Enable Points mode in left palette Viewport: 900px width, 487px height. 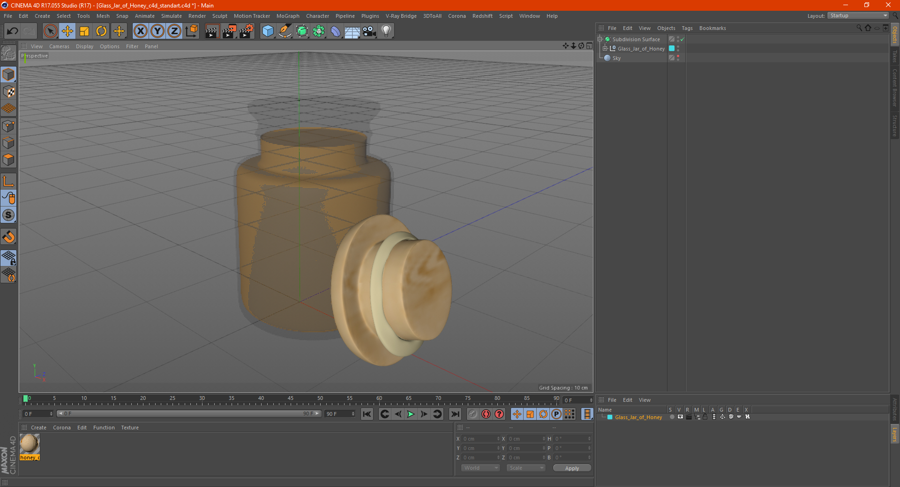point(8,126)
